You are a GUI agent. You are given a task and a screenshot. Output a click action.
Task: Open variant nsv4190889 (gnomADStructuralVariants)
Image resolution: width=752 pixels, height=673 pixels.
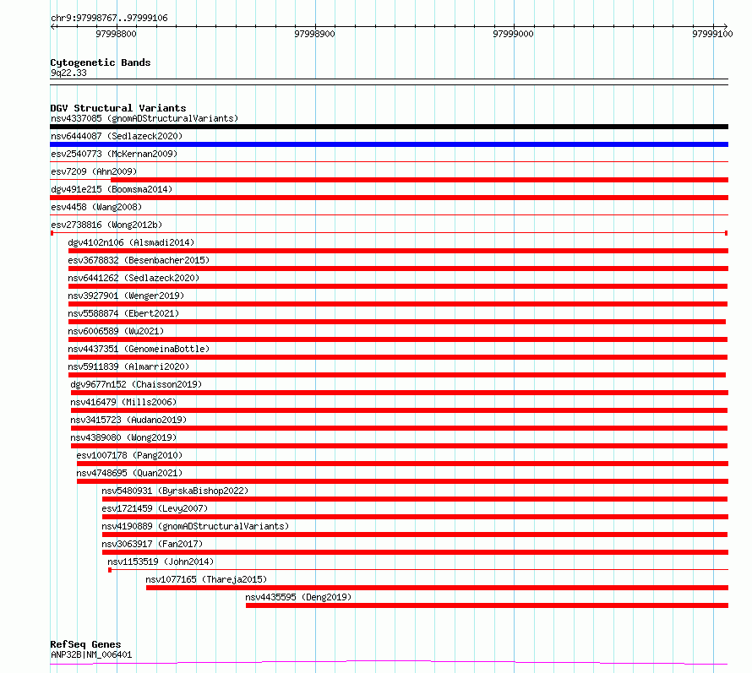click(195, 526)
